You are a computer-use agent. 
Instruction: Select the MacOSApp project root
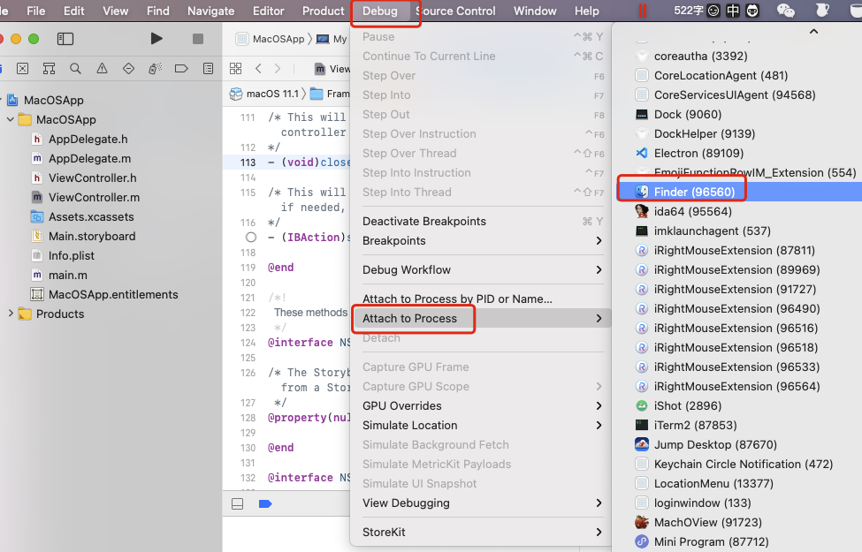(53, 100)
